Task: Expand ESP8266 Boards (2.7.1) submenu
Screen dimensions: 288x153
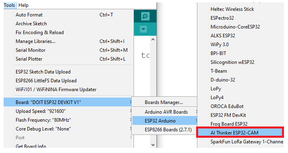Action: click(x=165, y=129)
